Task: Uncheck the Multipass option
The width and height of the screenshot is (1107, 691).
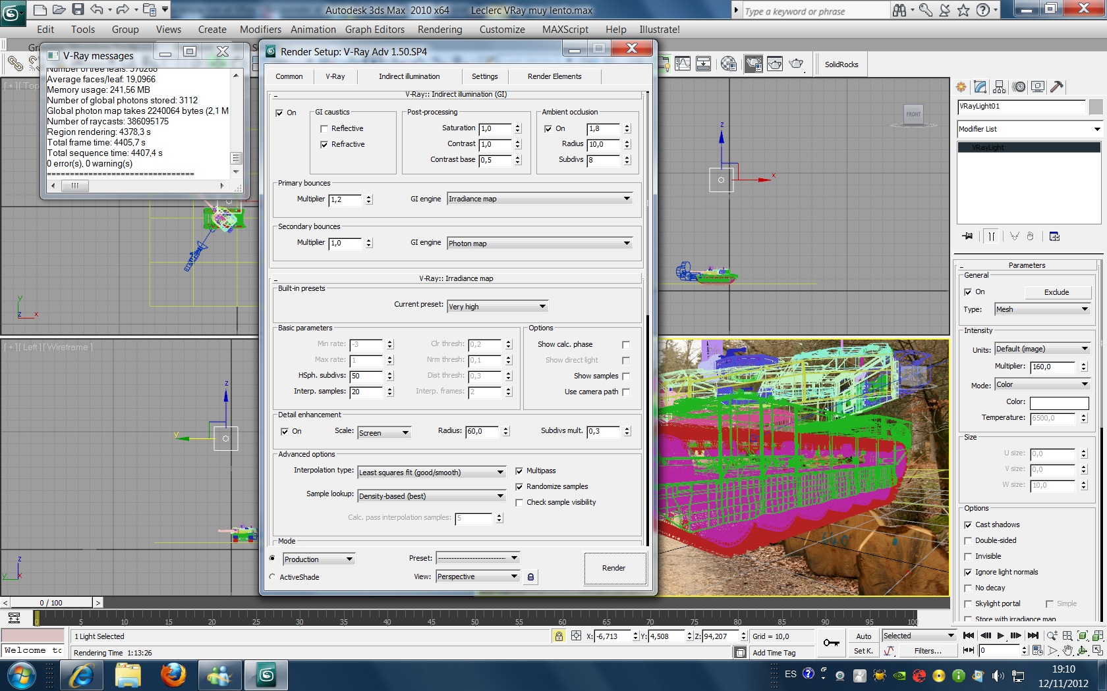Action: pyautogui.click(x=519, y=471)
